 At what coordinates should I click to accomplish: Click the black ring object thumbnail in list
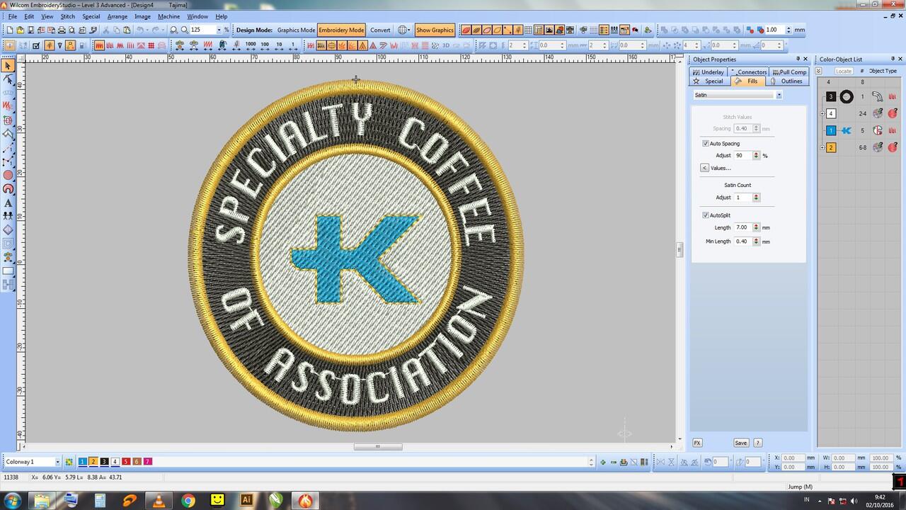click(847, 97)
